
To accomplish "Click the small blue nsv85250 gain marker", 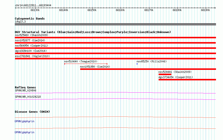I will pos(137,64).
